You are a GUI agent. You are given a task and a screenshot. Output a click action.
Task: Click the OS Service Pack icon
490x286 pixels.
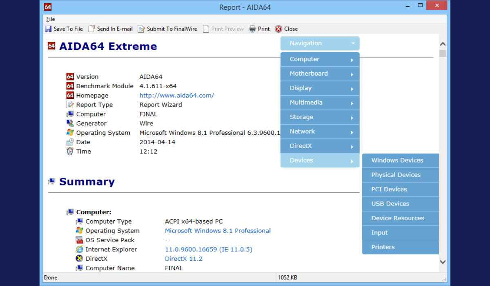(x=79, y=240)
